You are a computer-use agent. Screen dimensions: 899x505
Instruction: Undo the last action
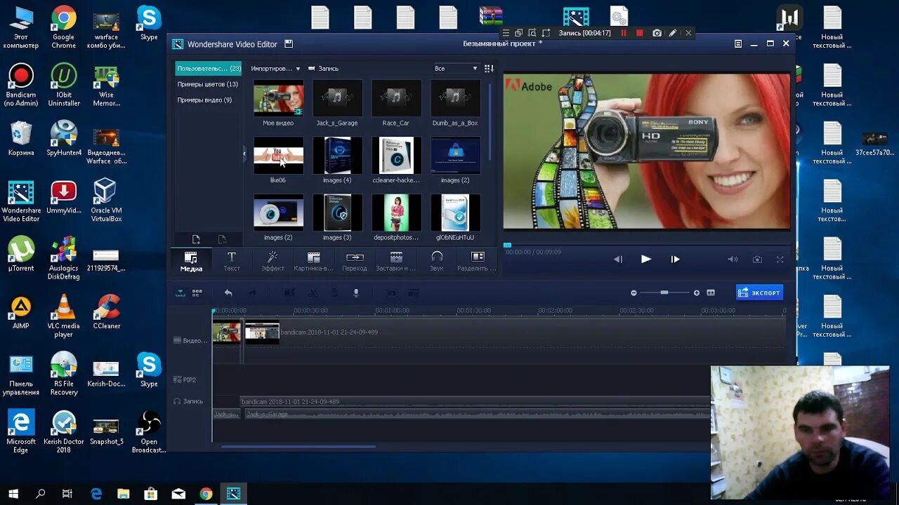(x=228, y=292)
